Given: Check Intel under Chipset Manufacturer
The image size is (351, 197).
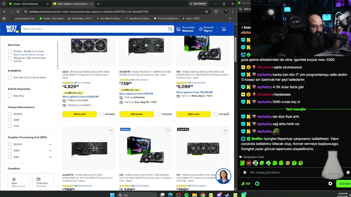Looking at the screenshot, I should tap(10, 126).
